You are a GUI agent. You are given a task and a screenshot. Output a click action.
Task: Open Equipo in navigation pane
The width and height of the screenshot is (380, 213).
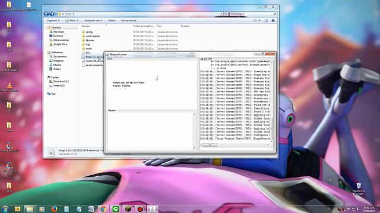point(55,78)
